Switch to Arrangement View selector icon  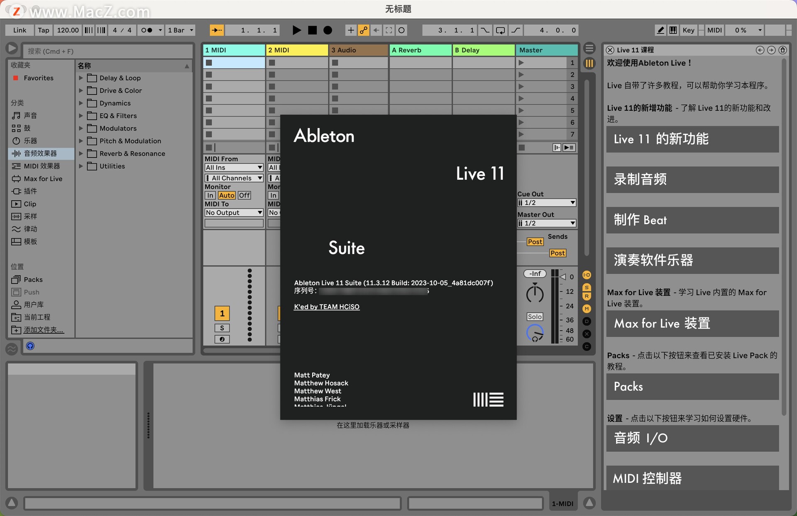click(589, 48)
